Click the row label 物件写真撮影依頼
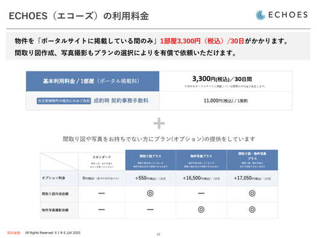This screenshot has height=238, width=317. 55,210
